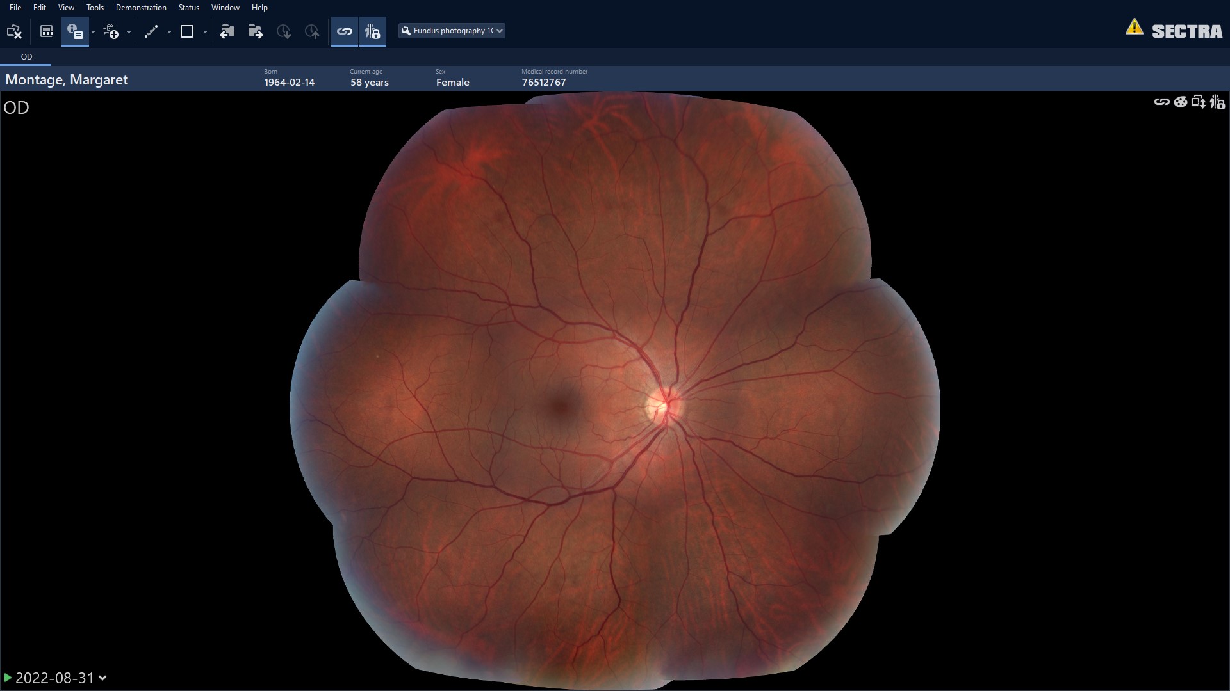
Task: Toggle the patient information overlay tool
Action: coord(75,31)
